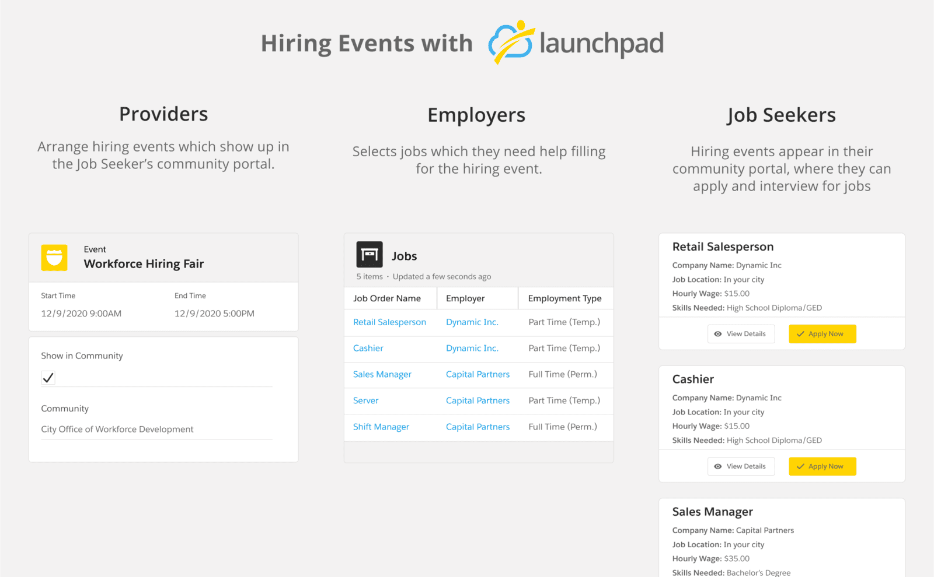Click the Start Time date value
934x577 pixels.
coord(81,314)
